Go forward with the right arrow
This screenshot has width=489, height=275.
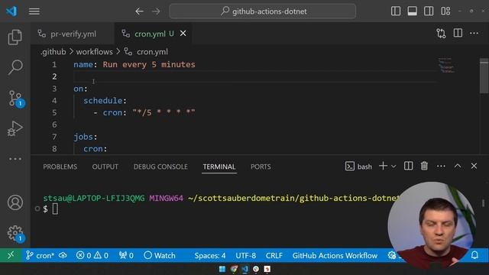coord(156,11)
